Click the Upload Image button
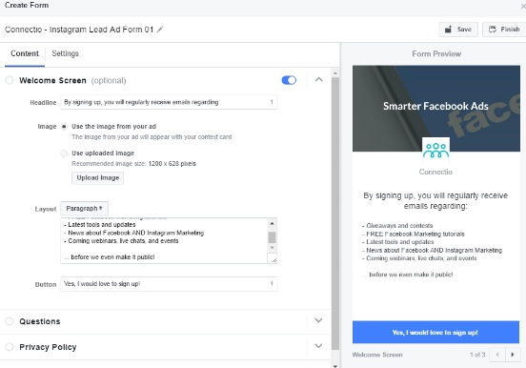Viewport: 526px width, 368px height. coord(97,178)
